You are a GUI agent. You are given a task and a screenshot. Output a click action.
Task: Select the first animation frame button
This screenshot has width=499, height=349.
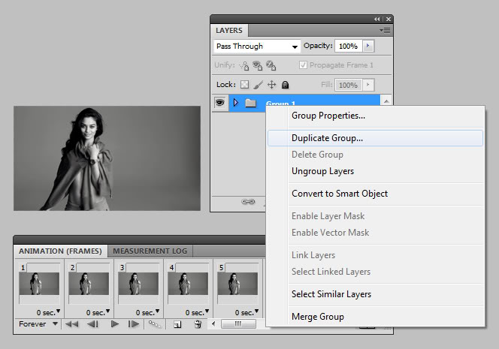click(73, 324)
